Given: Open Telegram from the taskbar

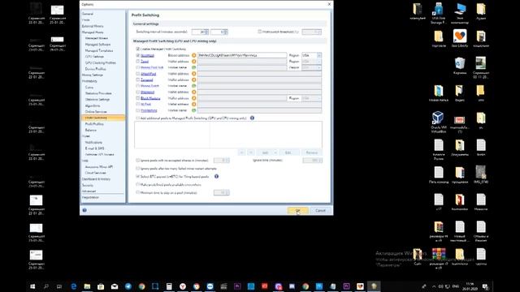Looking at the screenshot, I should pos(128,286).
